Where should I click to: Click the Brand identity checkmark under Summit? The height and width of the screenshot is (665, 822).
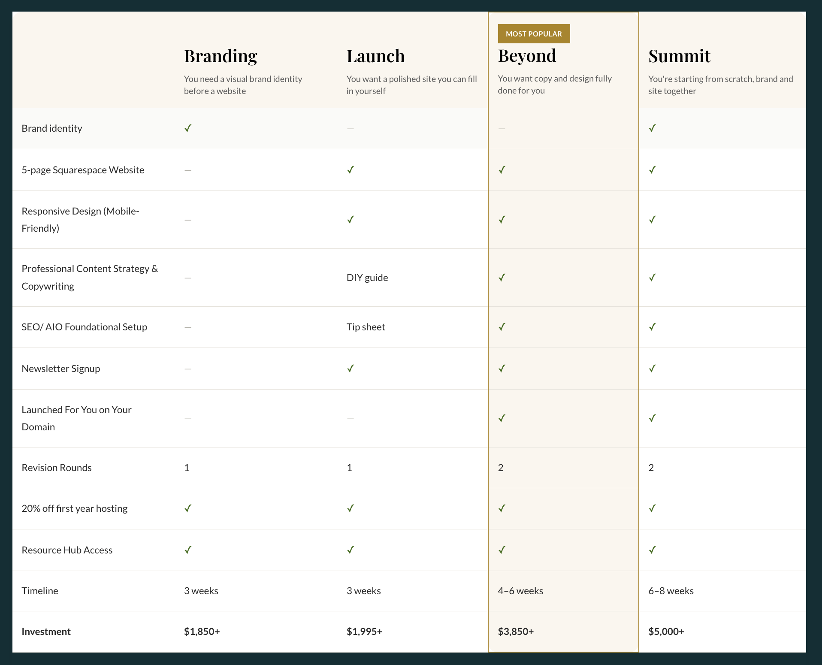652,128
